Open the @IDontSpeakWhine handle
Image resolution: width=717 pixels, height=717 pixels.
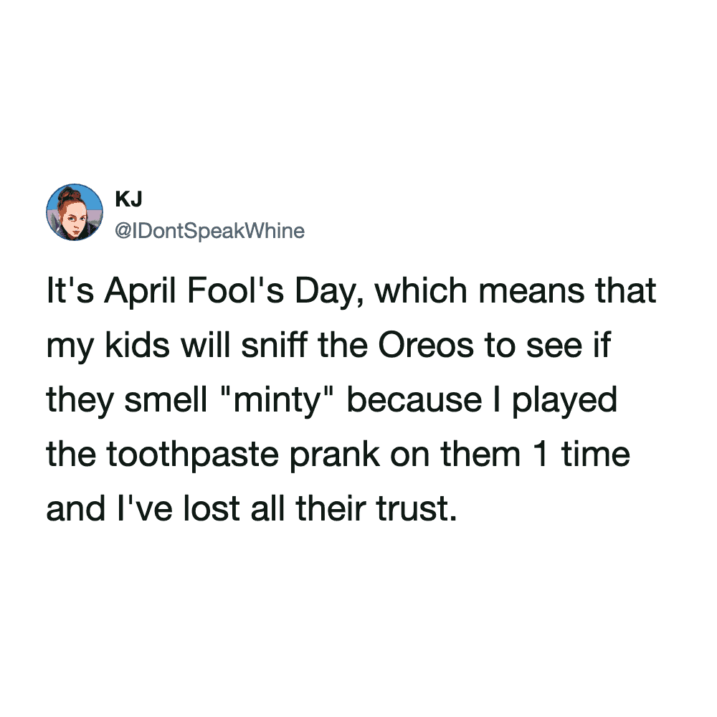tap(209, 231)
